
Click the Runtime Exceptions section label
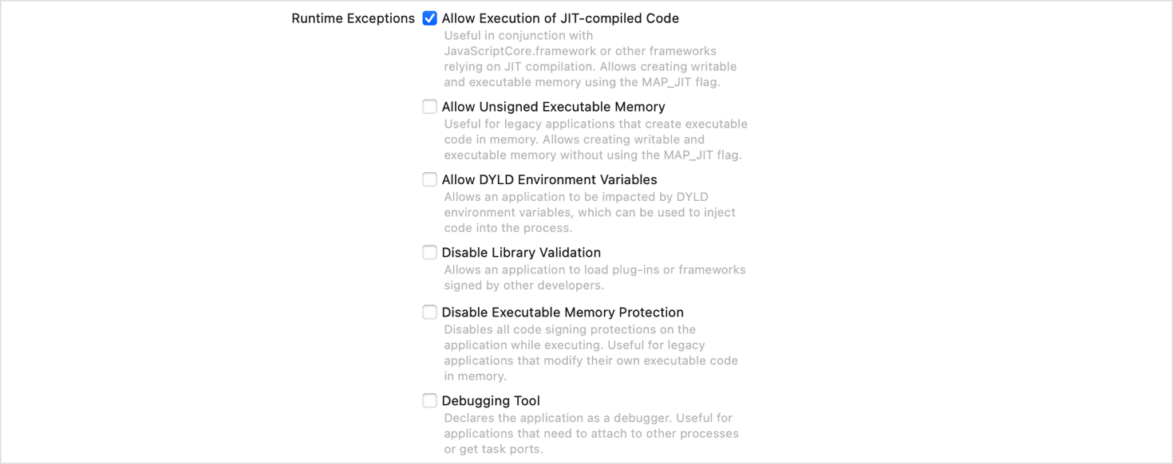coord(353,18)
